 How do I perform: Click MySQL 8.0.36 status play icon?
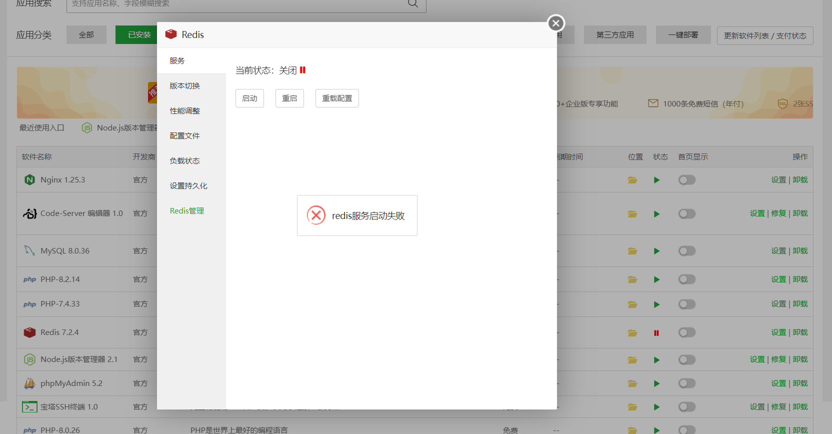(x=656, y=251)
